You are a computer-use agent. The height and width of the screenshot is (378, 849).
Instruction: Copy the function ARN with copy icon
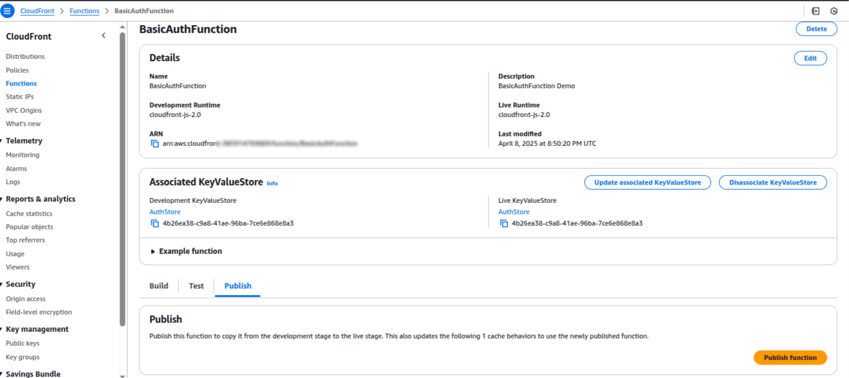(x=155, y=144)
